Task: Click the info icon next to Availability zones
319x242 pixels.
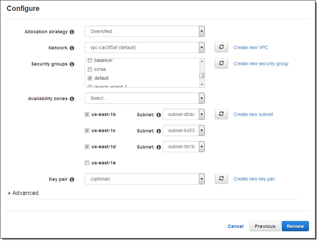Action: (72, 99)
